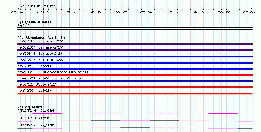The height and width of the screenshot is (132, 261).
Task: Select ruler position label 2964180
Action: click(18, 12)
